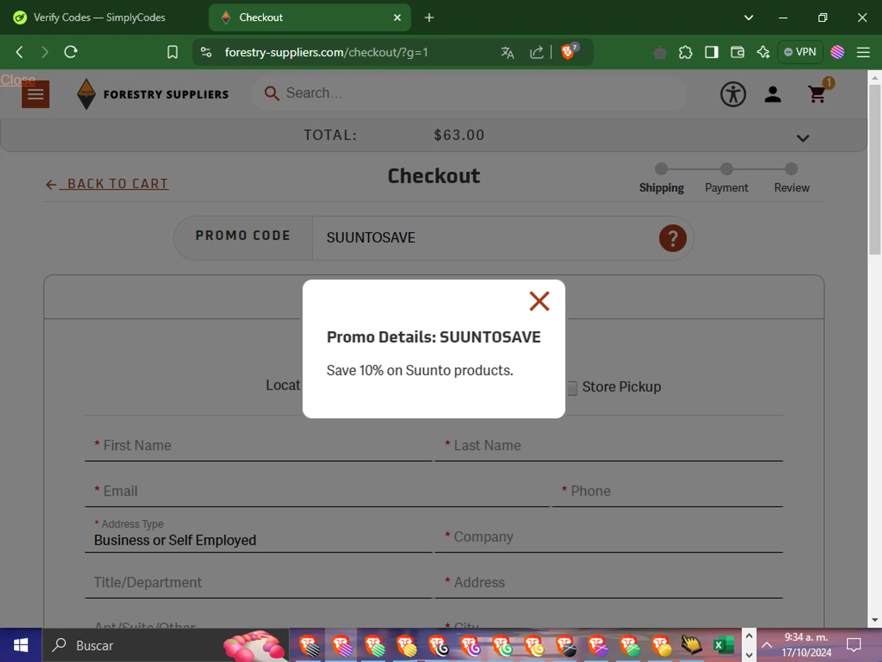
Task: Select the Review checkout step
Action: [x=791, y=178]
